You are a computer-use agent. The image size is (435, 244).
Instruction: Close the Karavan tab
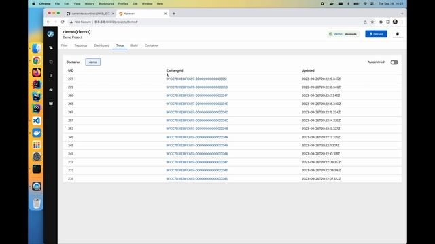(166, 14)
